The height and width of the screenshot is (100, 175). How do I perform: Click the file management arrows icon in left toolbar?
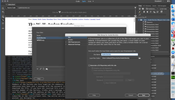coord(3,12)
